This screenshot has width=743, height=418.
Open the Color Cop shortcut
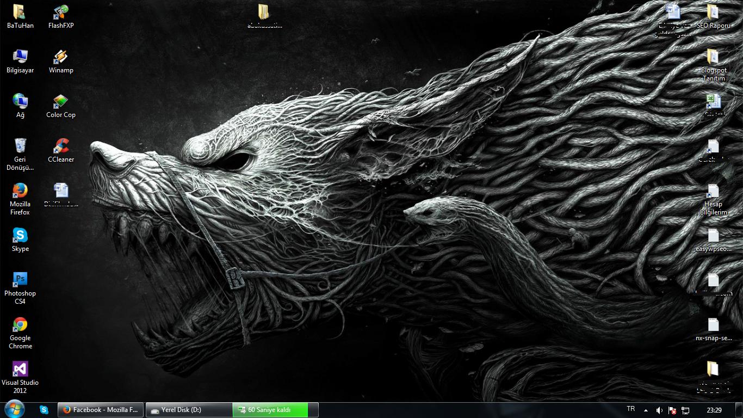(61, 106)
